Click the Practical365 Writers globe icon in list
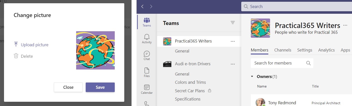The height and width of the screenshot is (106, 352). coord(167,41)
